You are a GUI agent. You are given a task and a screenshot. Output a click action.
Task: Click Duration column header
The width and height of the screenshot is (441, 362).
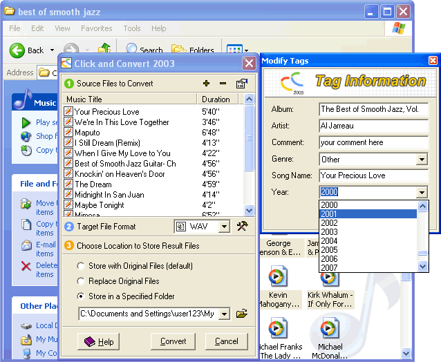tap(218, 99)
